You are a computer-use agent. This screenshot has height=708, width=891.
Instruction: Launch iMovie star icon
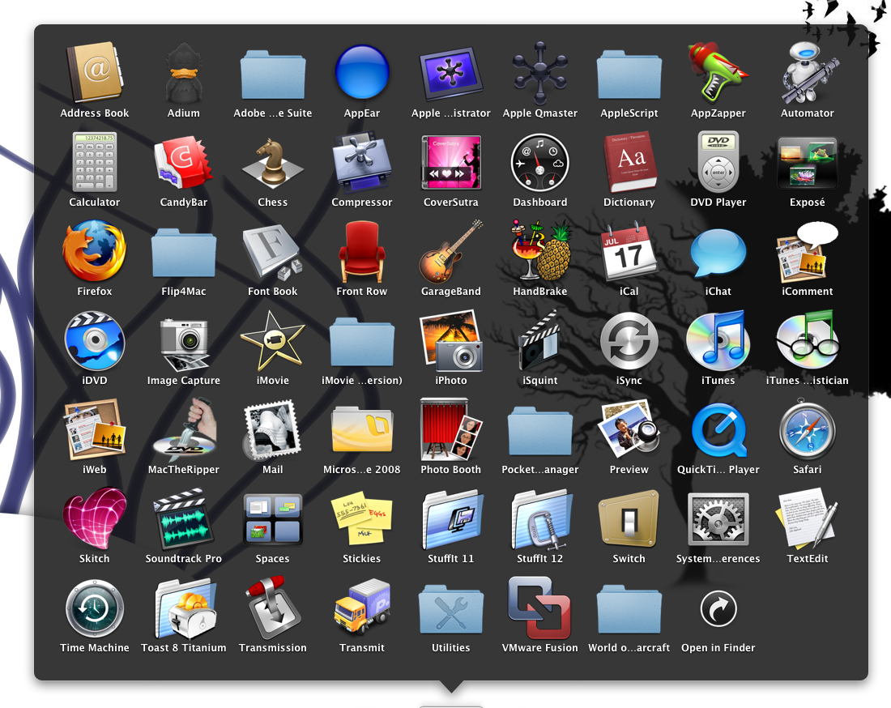pos(273,340)
